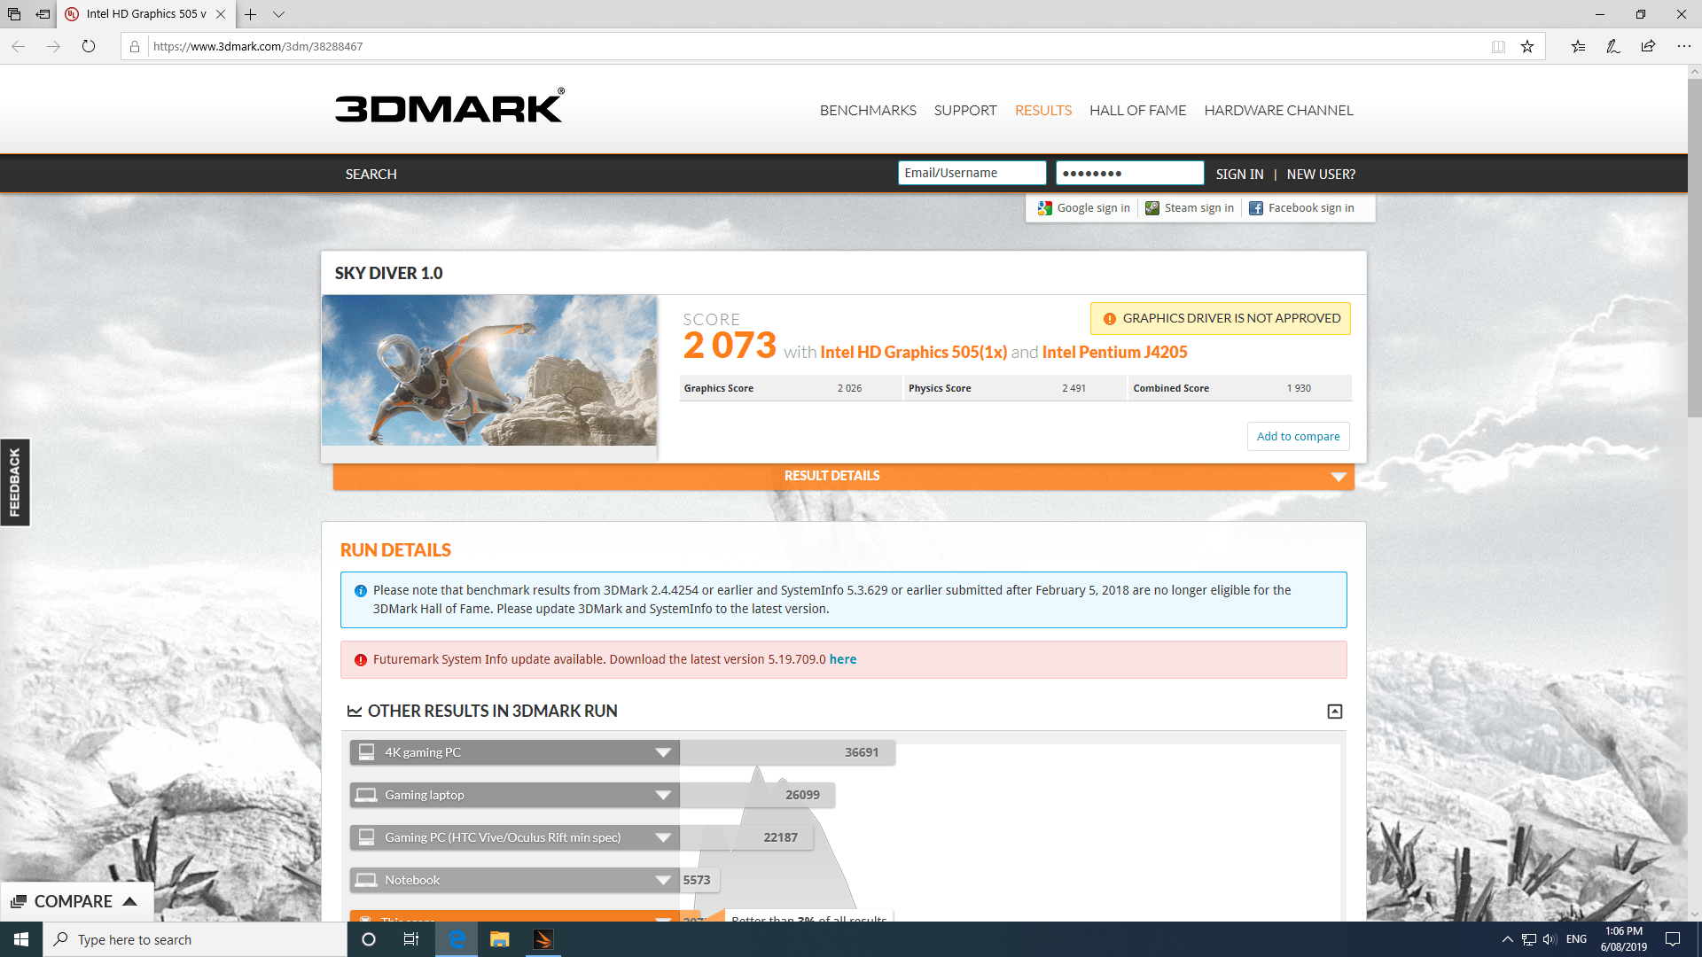Close the Intel HD Graphics 505 tab

221,14
